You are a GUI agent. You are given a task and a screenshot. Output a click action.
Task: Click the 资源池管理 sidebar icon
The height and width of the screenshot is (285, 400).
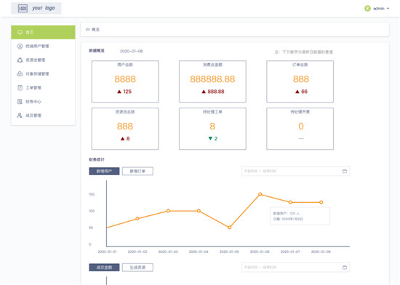20,60
